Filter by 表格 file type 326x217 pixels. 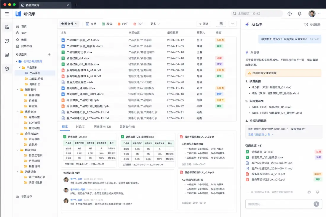pos(107,24)
